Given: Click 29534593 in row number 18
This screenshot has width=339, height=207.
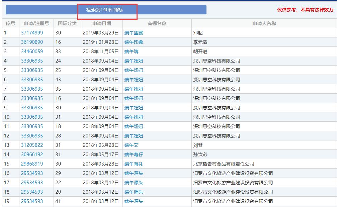Looking at the screenshot, I should pos(32,192).
